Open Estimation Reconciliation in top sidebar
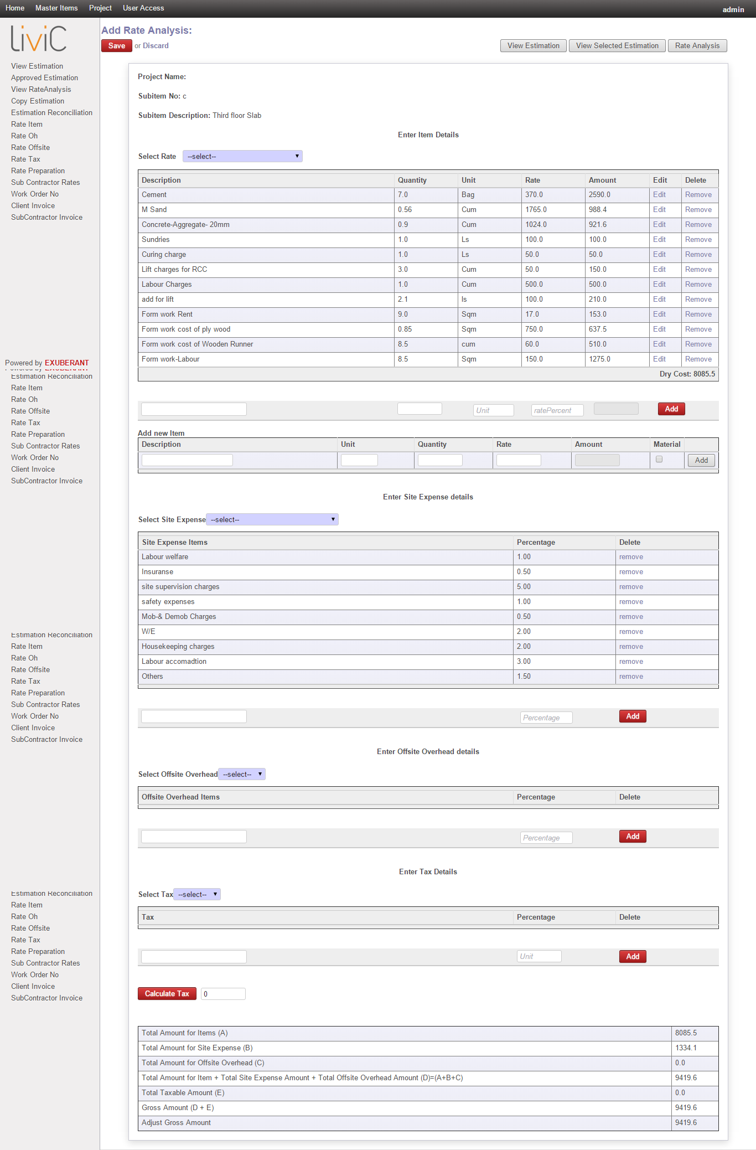 [x=51, y=112]
